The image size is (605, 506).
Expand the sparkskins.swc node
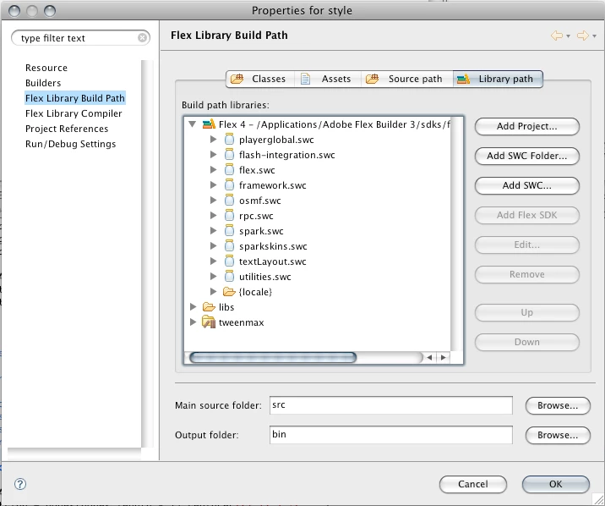coord(213,246)
